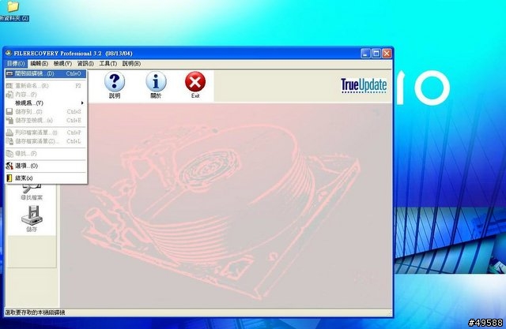Open the 編輯(E) edit menu
506x329 pixels.
(x=39, y=63)
